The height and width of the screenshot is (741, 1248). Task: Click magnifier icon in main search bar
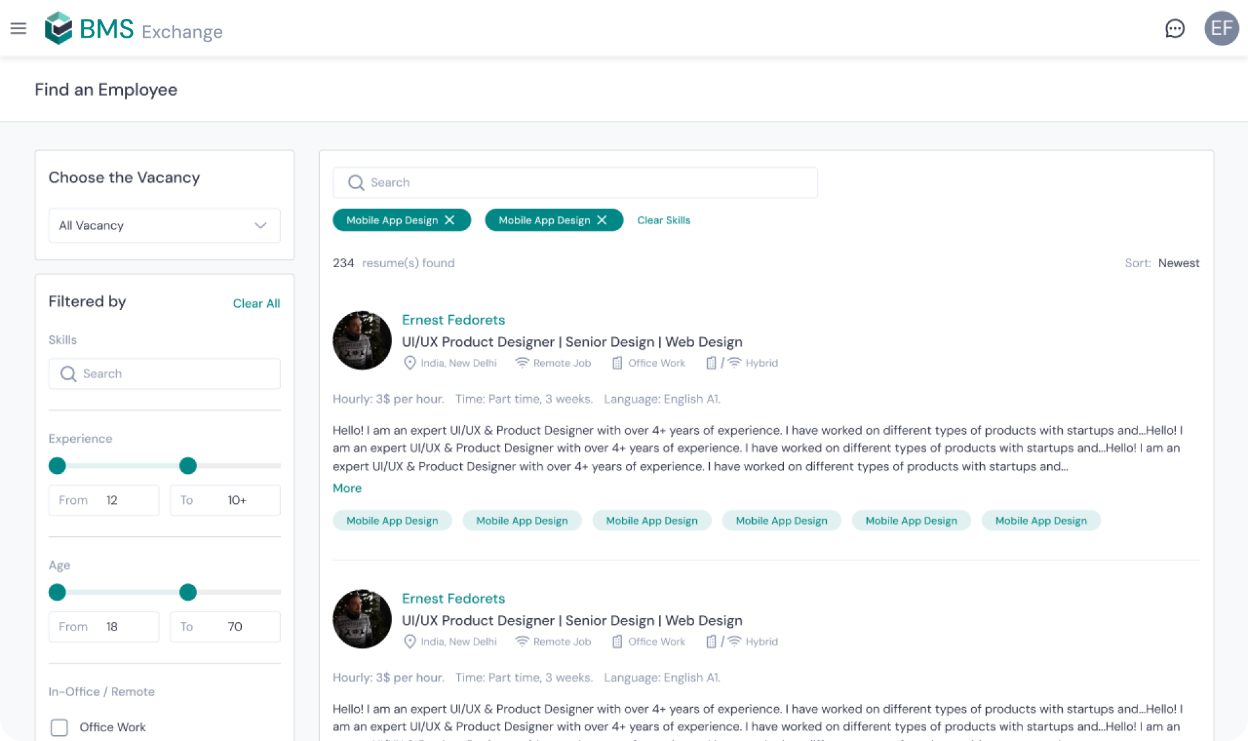pyautogui.click(x=356, y=183)
